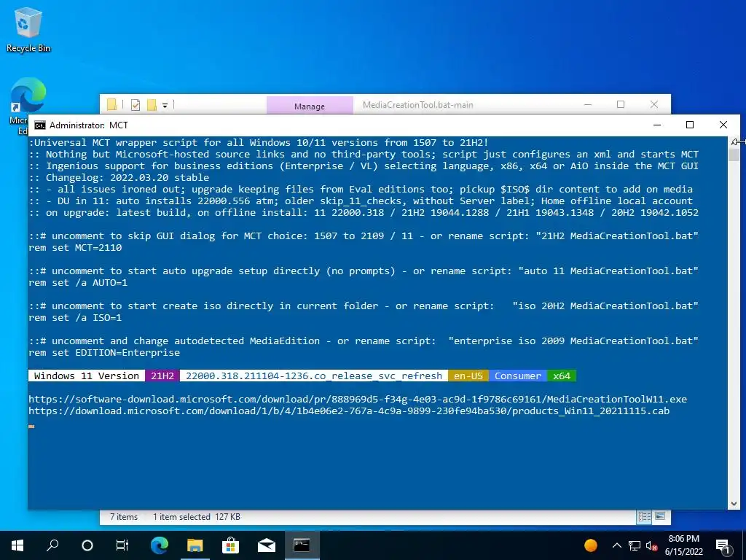Open File Explorer from the taskbar
Screen dimensions: 746x560
tap(195, 545)
